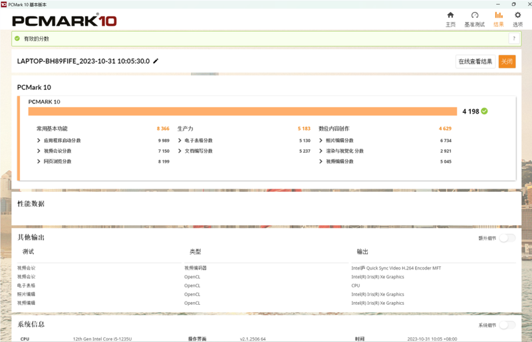Toggle the 额外细节 switch on
Image resolution: width=532 pixels, height=342 pixels.
pos(507,238)
